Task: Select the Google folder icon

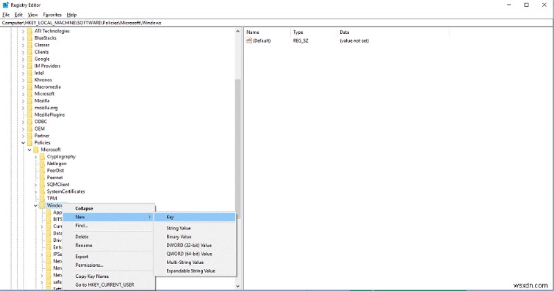Action: click(30, 59)
